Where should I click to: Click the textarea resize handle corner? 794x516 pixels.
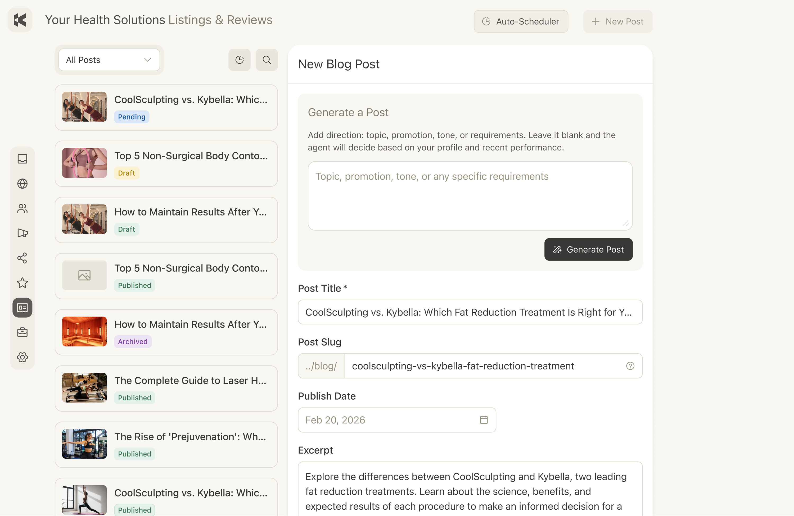[625, 224]
